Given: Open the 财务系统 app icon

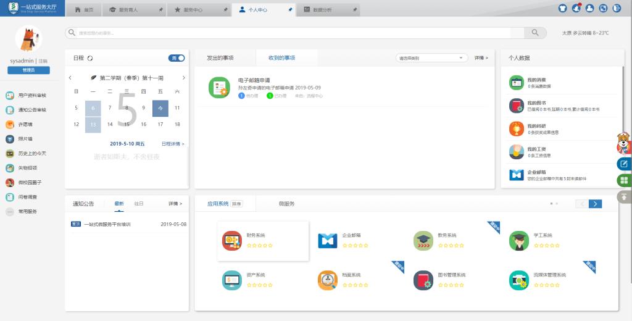Looking at the screenshot, I should 232,240.
